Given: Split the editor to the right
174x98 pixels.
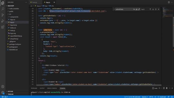Looking at the screenshot, I should [169, 2].
